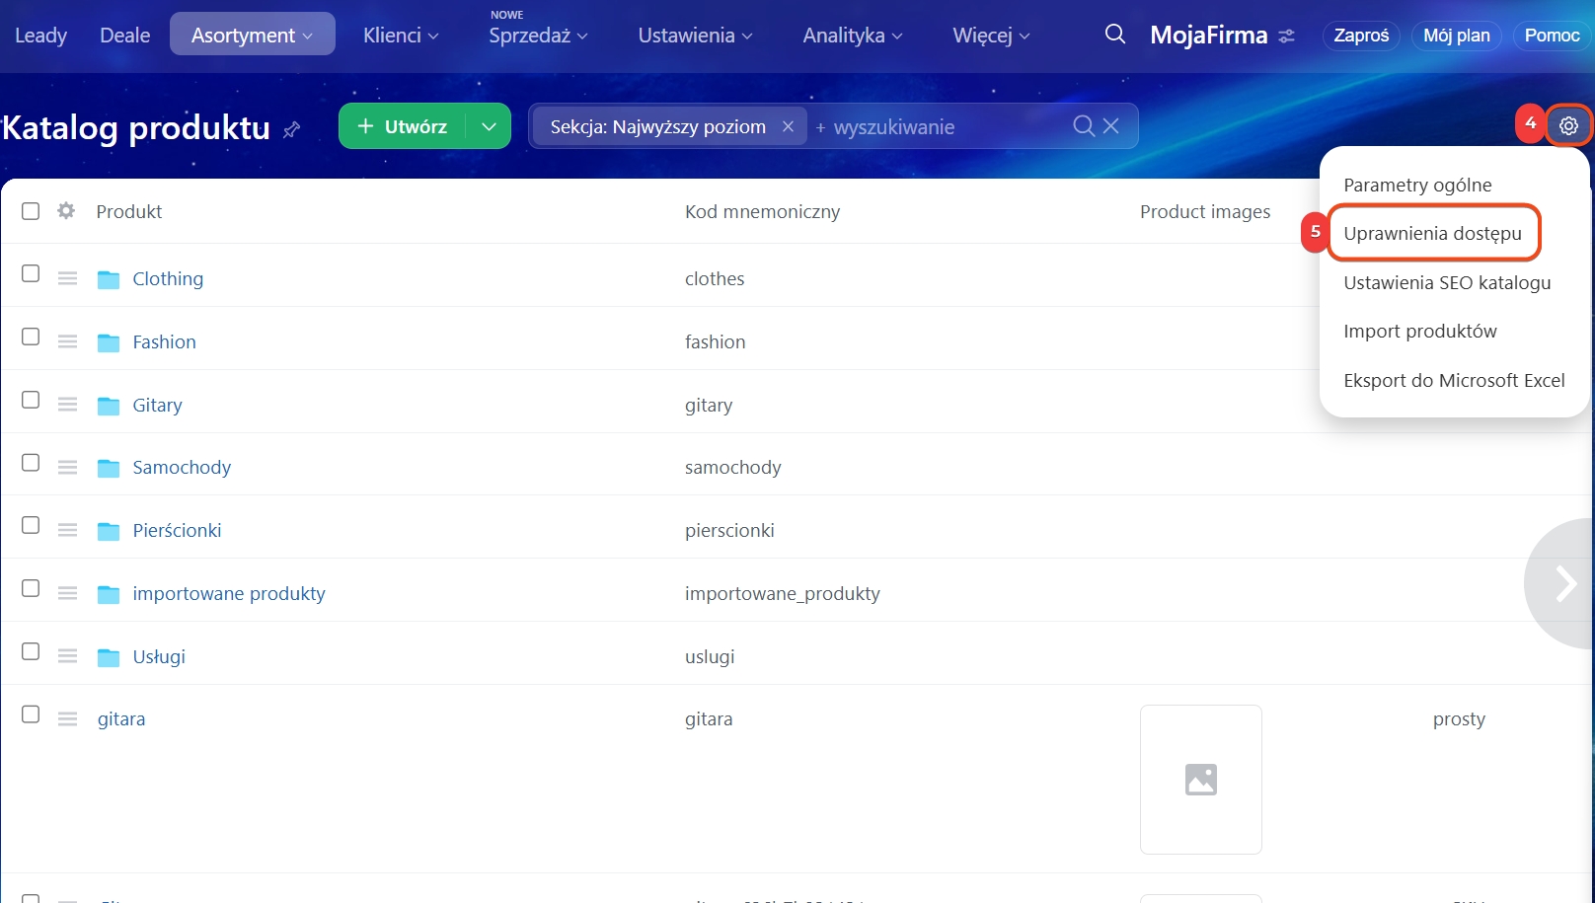Select Uprawnienia dostępu from the settings menu
This screenshot has width=1595, height=903.
pyautogui.click(x=1432, y=233)
